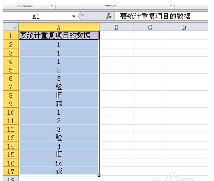214x181 pixels.
Task: Select row 3 header
Action: pyautogui.click(x=11, y=53)
